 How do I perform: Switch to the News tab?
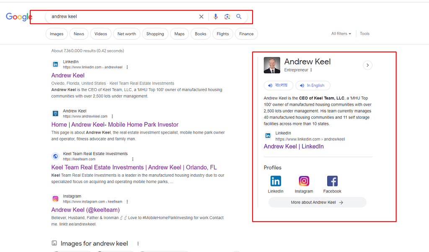pyautogui.click(x=79, y=34)
